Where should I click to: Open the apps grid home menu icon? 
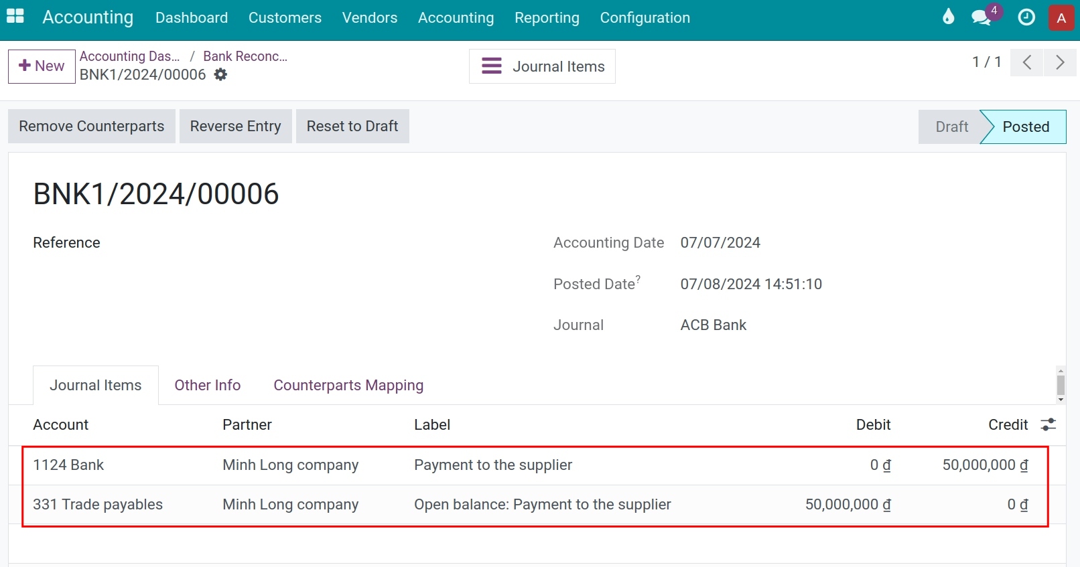[15, 17]
